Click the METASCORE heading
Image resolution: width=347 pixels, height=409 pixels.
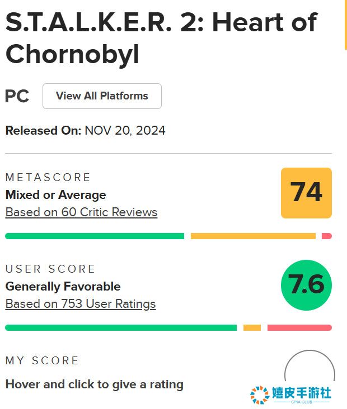coord(48,177)
